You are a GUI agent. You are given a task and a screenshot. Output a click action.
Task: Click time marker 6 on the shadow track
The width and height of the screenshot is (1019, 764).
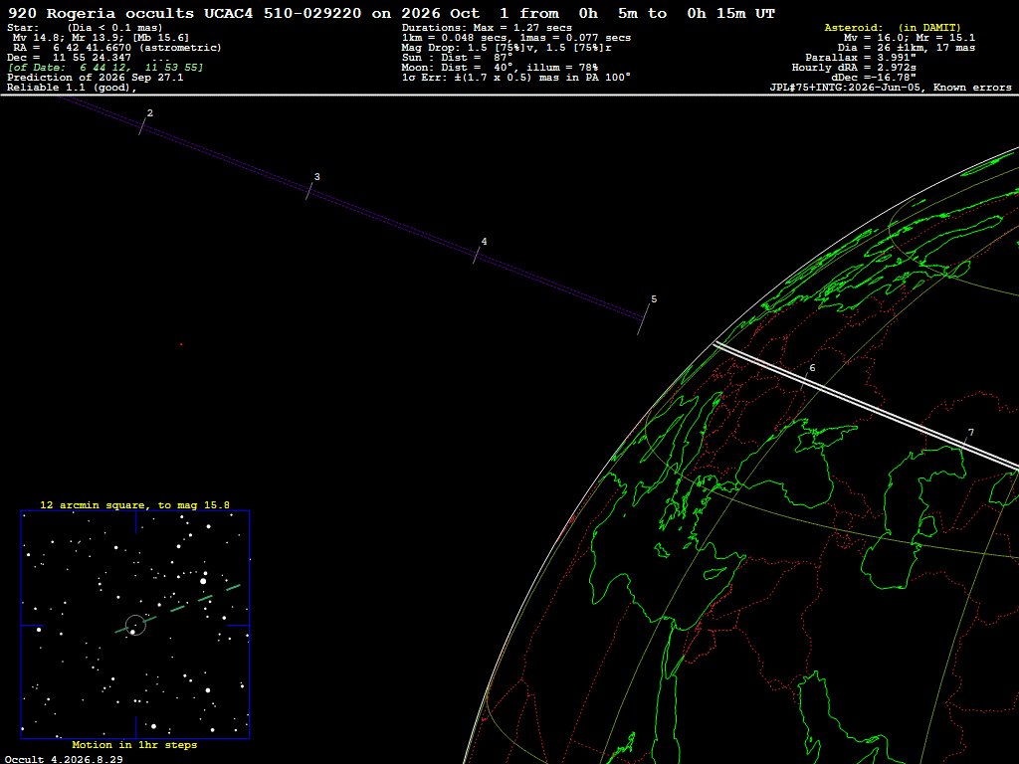click(812, 368)
